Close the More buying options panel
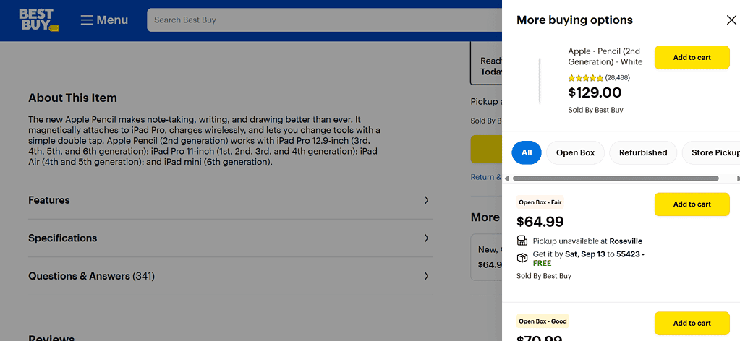The image size is (740, 341). [731, 20]
